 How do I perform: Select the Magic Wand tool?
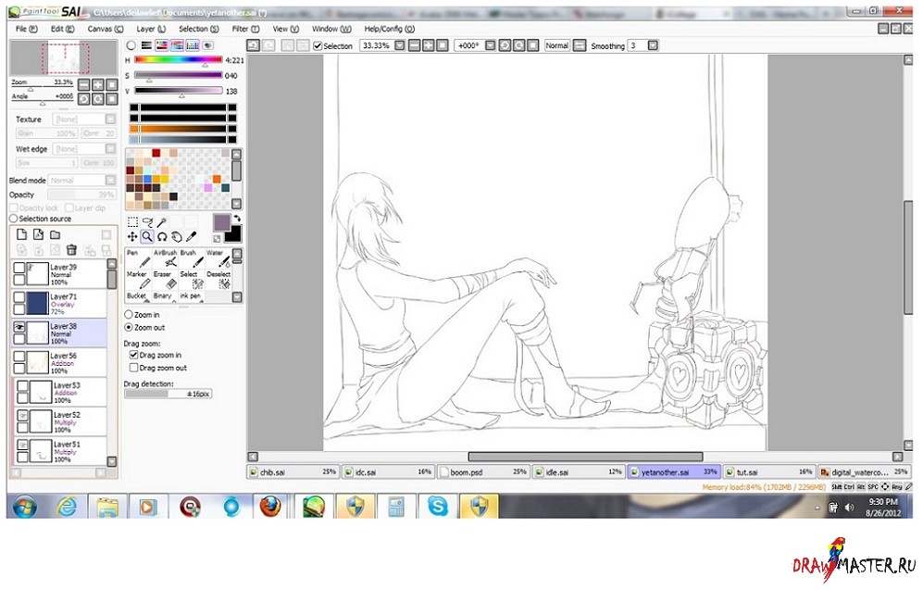point(162,222)
